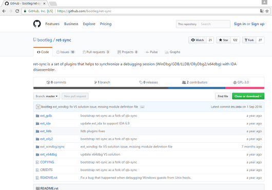
Task: Click the forward navigation arrow
Action: (11, 11)
